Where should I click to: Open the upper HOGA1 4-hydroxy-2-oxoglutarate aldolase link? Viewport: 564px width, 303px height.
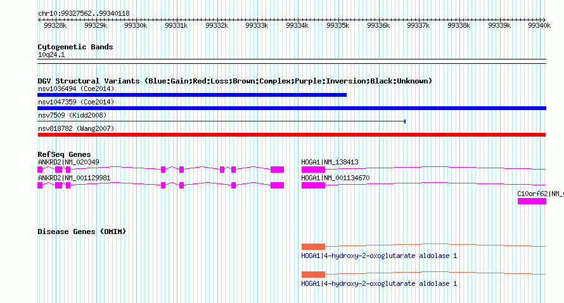pyautogui.click(x=379, y=256)
